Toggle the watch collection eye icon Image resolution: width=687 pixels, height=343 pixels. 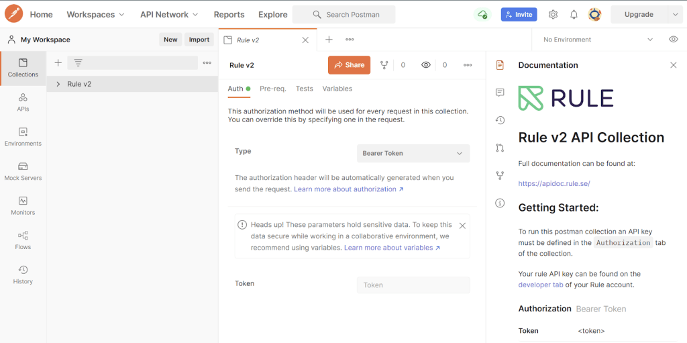coord(426,65)
